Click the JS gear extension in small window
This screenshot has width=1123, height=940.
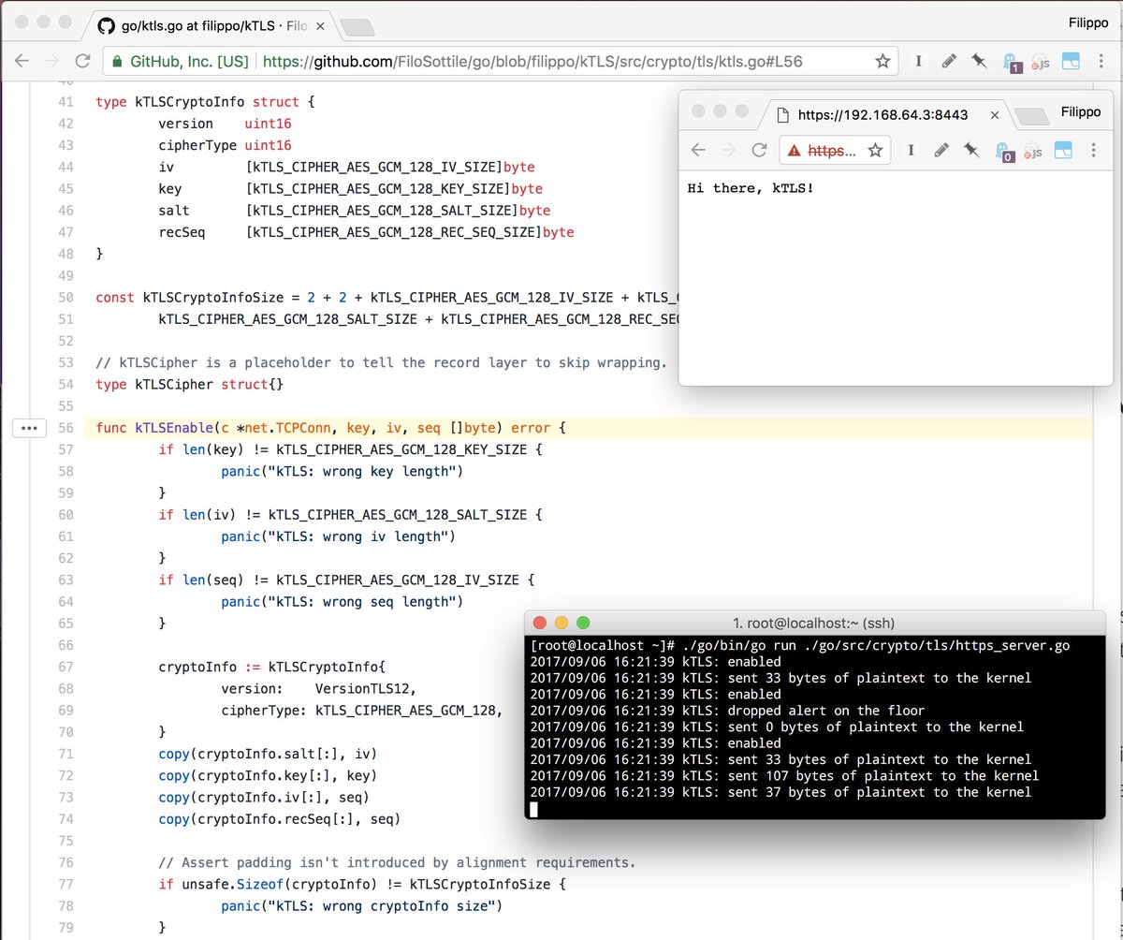point(1033,151)
